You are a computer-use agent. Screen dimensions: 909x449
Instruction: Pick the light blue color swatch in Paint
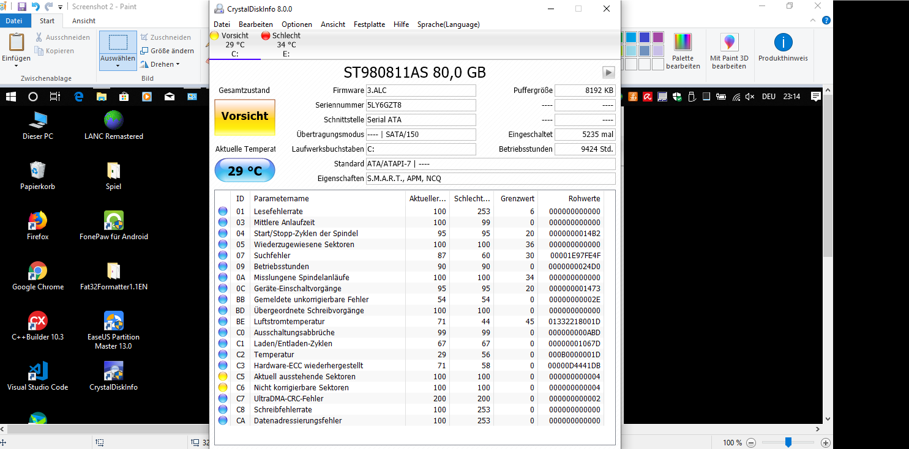tap(630, 38)
